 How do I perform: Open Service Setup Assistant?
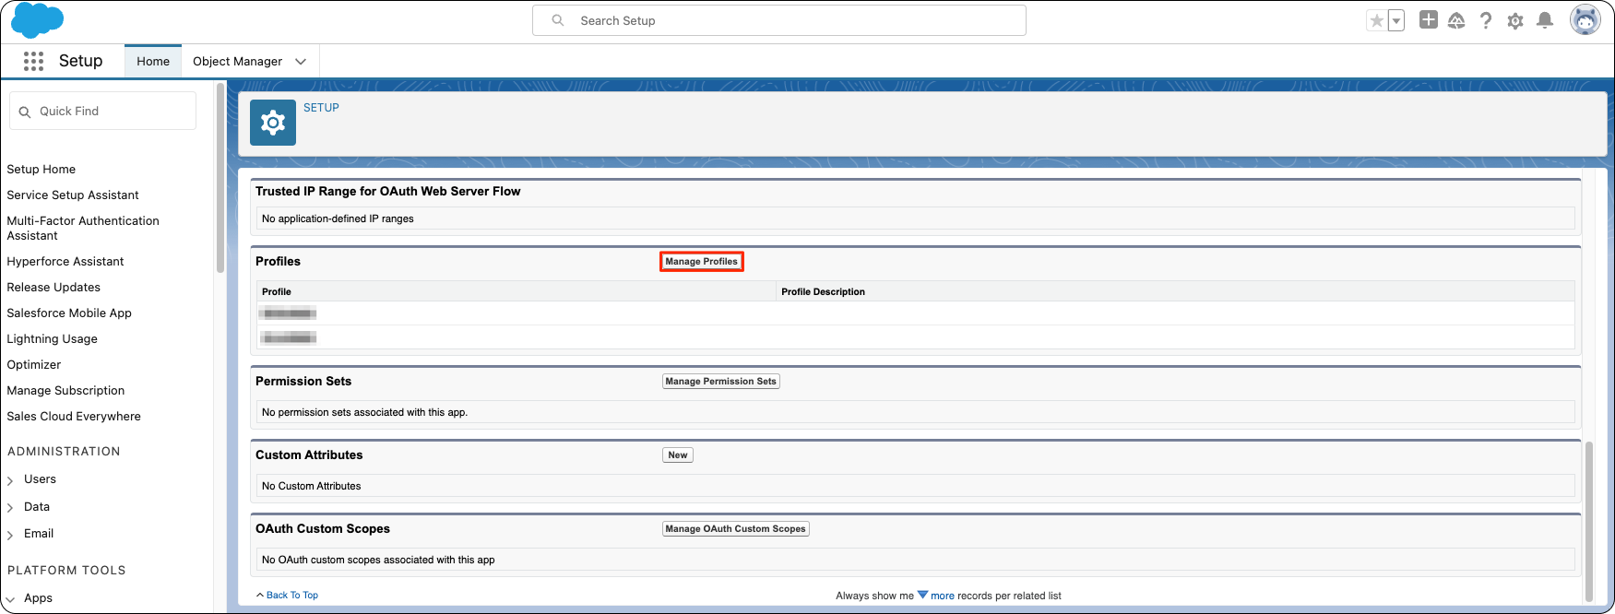tap(73, 195)
